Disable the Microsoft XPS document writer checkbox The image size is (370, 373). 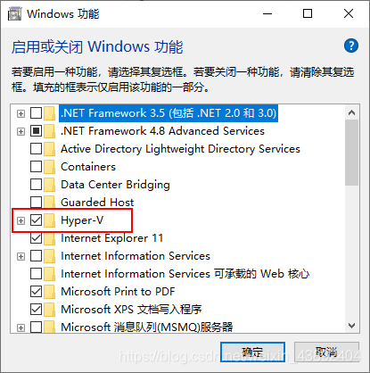36,310
